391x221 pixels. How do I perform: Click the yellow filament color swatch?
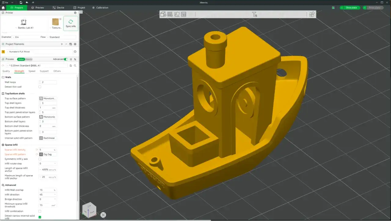(x=3, y=52)
